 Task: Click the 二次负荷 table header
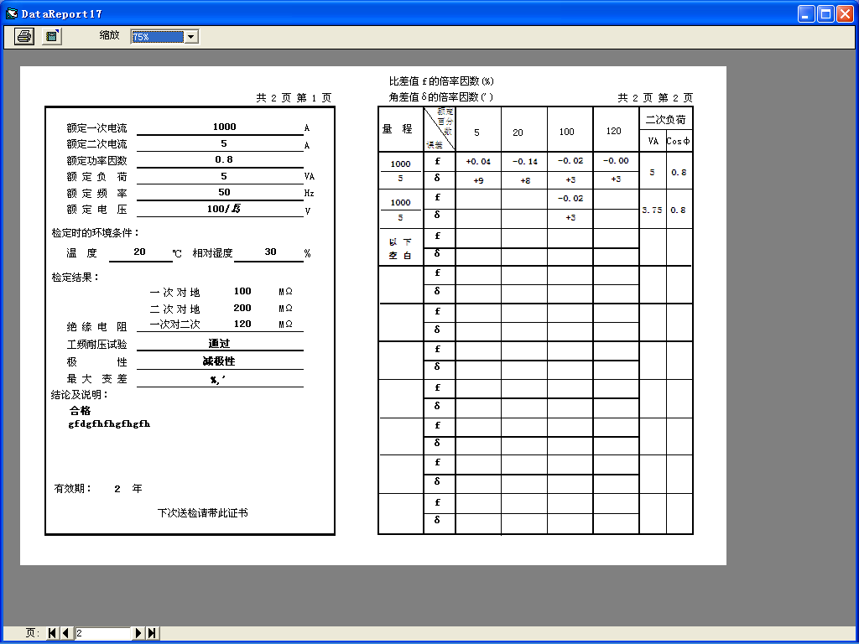pyautogui.click(x=665, y=120)
